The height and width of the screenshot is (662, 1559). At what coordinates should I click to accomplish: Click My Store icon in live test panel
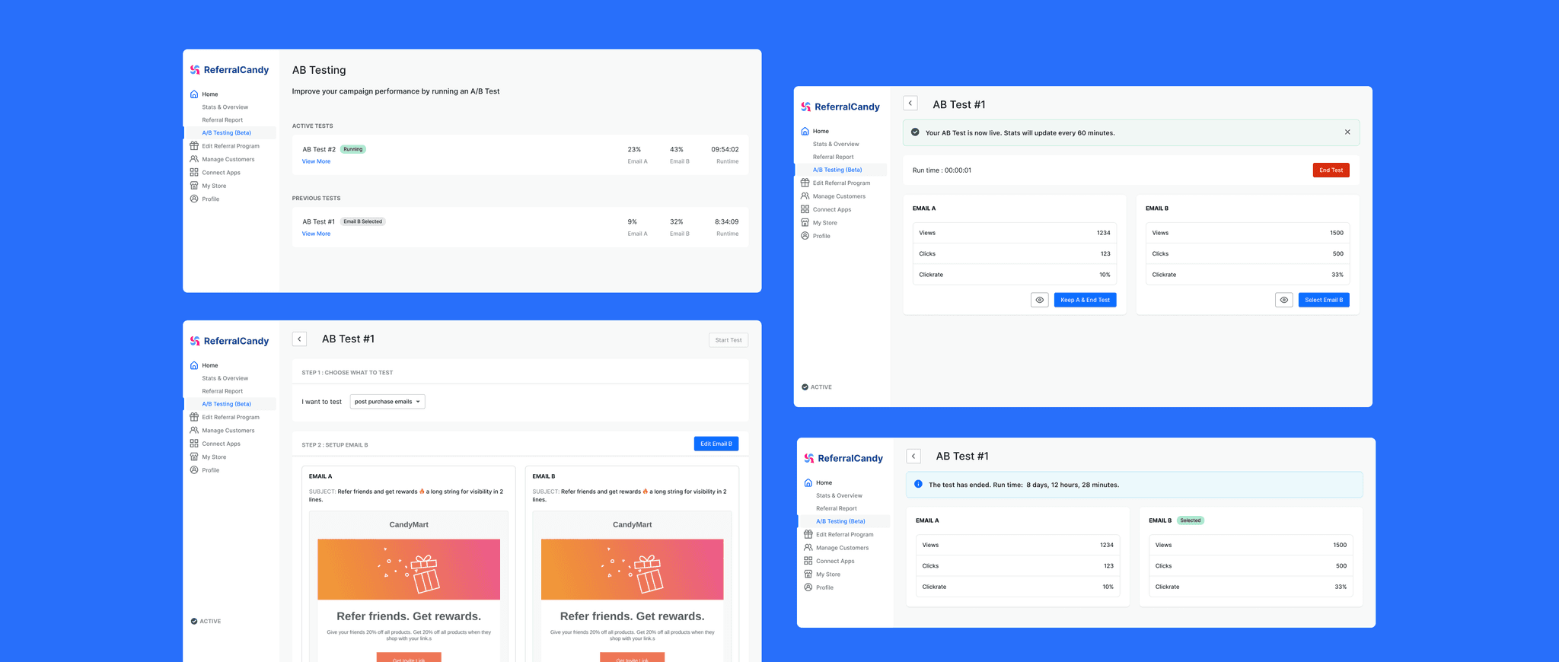805,223
